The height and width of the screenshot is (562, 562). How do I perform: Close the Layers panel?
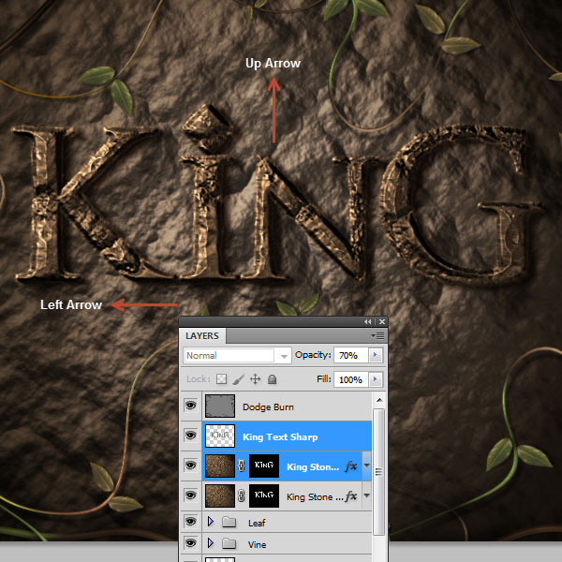click(382, 322)
